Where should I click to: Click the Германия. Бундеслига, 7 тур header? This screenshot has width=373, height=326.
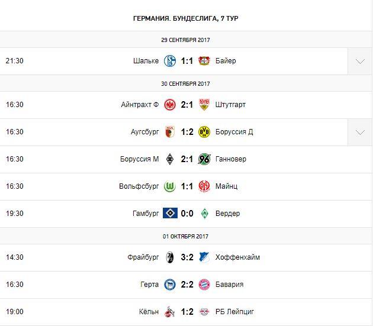click(x=186, y=18)
